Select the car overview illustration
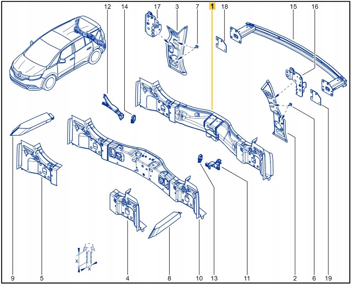The image size is (352, 284). [58, 53]
